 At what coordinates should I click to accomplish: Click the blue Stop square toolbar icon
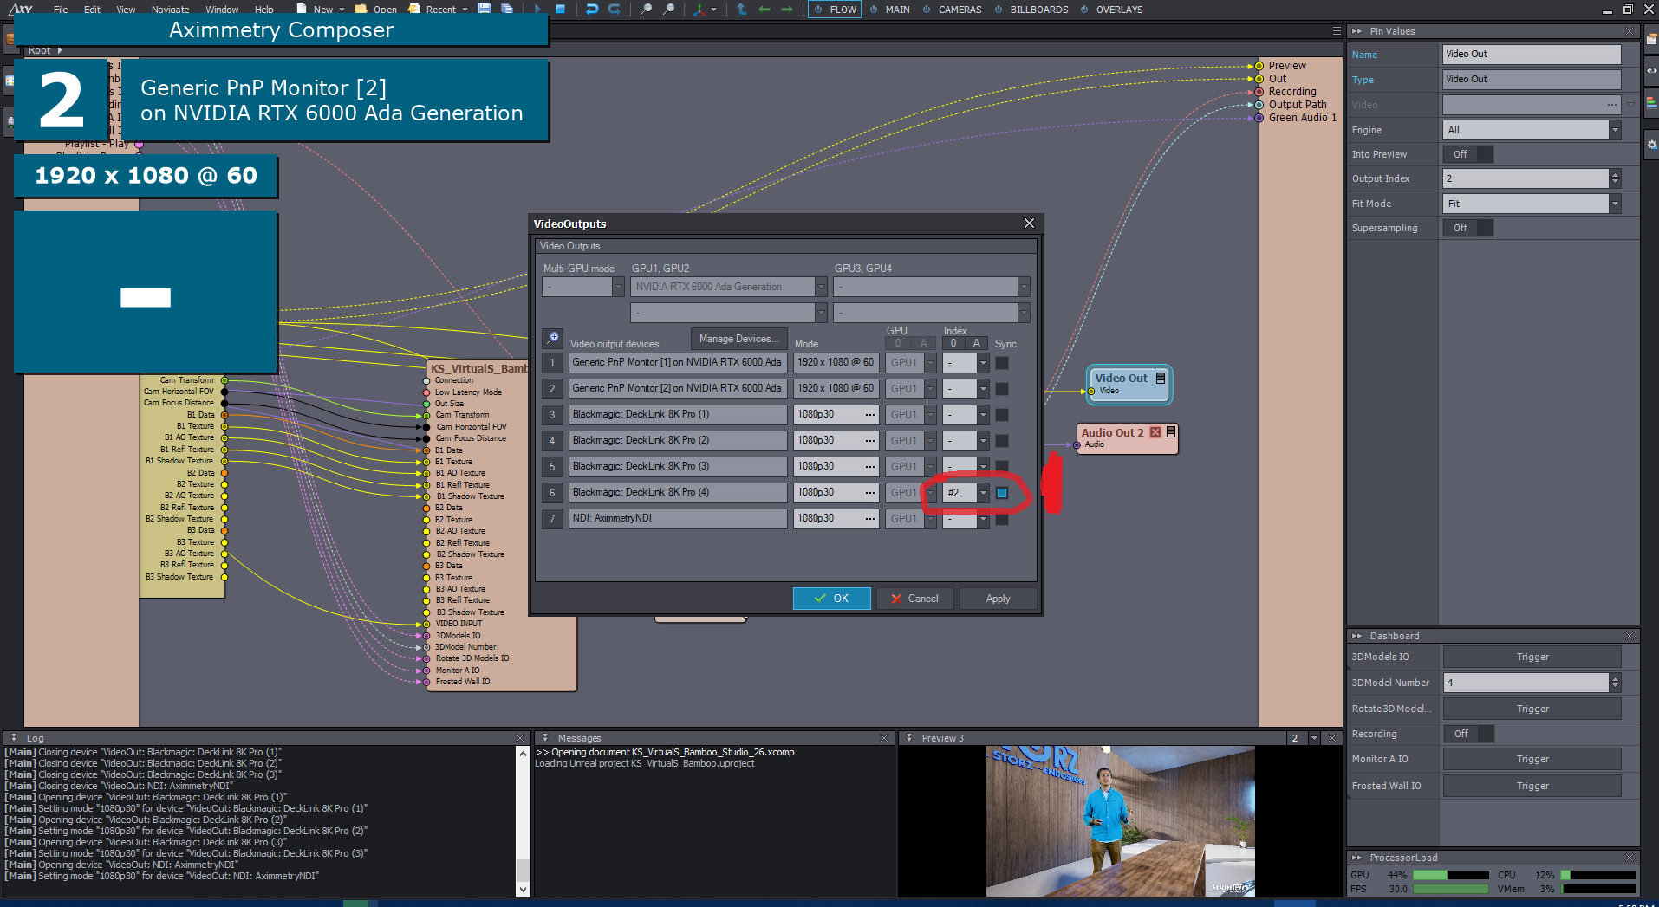tap(561, 9)
